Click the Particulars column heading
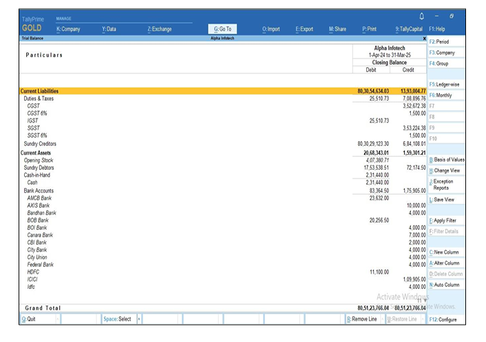This screenshot has height=342, width=486. click(x=44, y=55)
